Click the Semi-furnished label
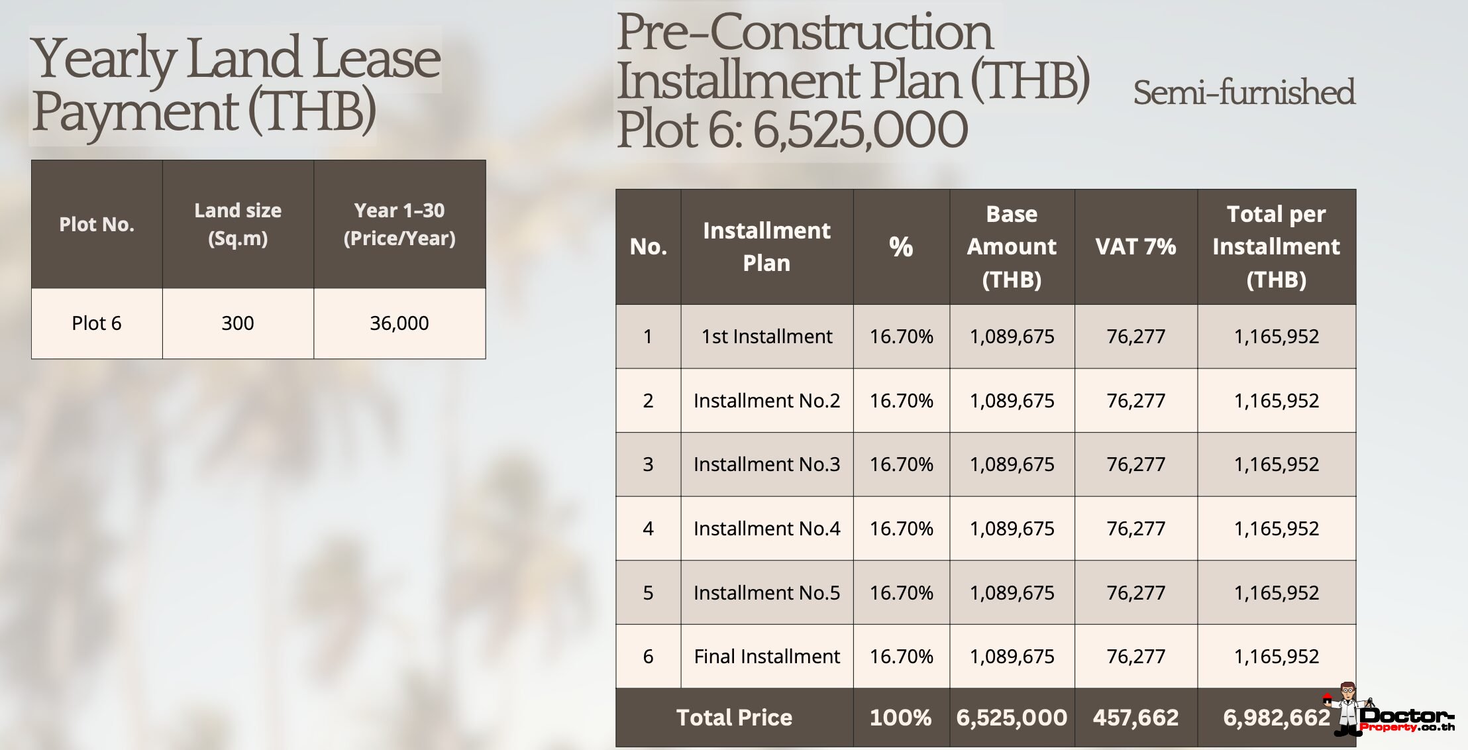 (x=1243, y=92)
